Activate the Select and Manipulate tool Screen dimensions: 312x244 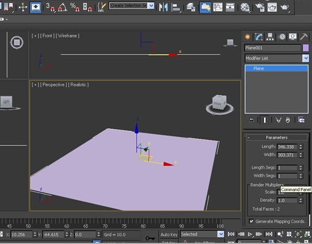tap(22, 7)
